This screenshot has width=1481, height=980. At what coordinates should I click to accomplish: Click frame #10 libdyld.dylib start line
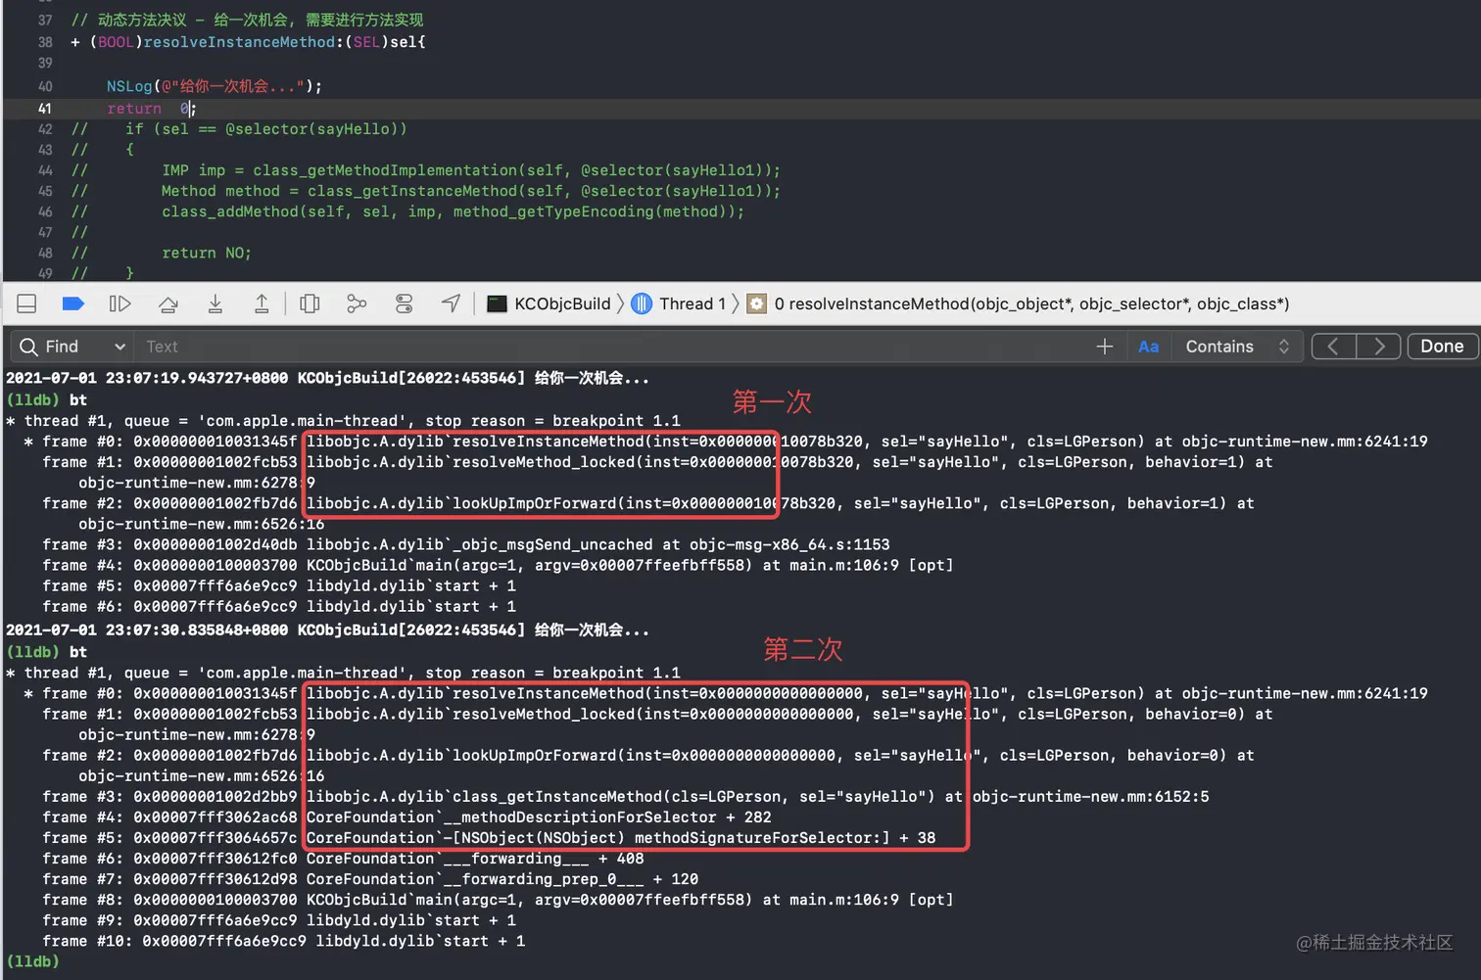[284, 941]
